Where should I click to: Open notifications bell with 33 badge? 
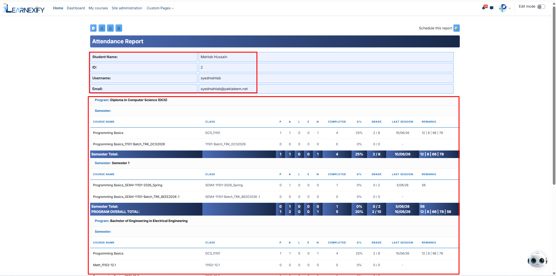pyautogui.click(x=484, y=8)
